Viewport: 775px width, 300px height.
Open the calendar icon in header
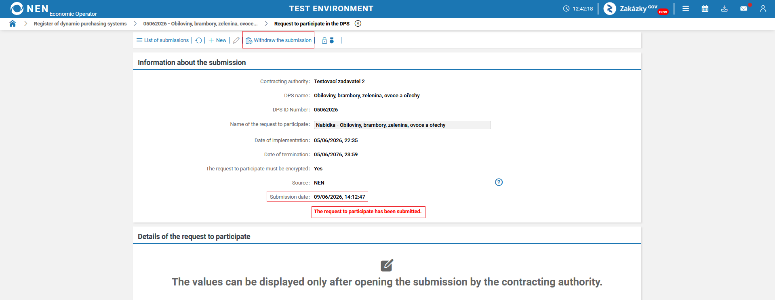(x=705, y=8)
